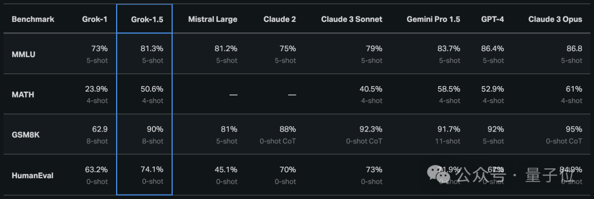Screen dimensions: 594x199
Task: Click the Claude 2 column header
Action: pyautogui.click(x=279, y=19)
